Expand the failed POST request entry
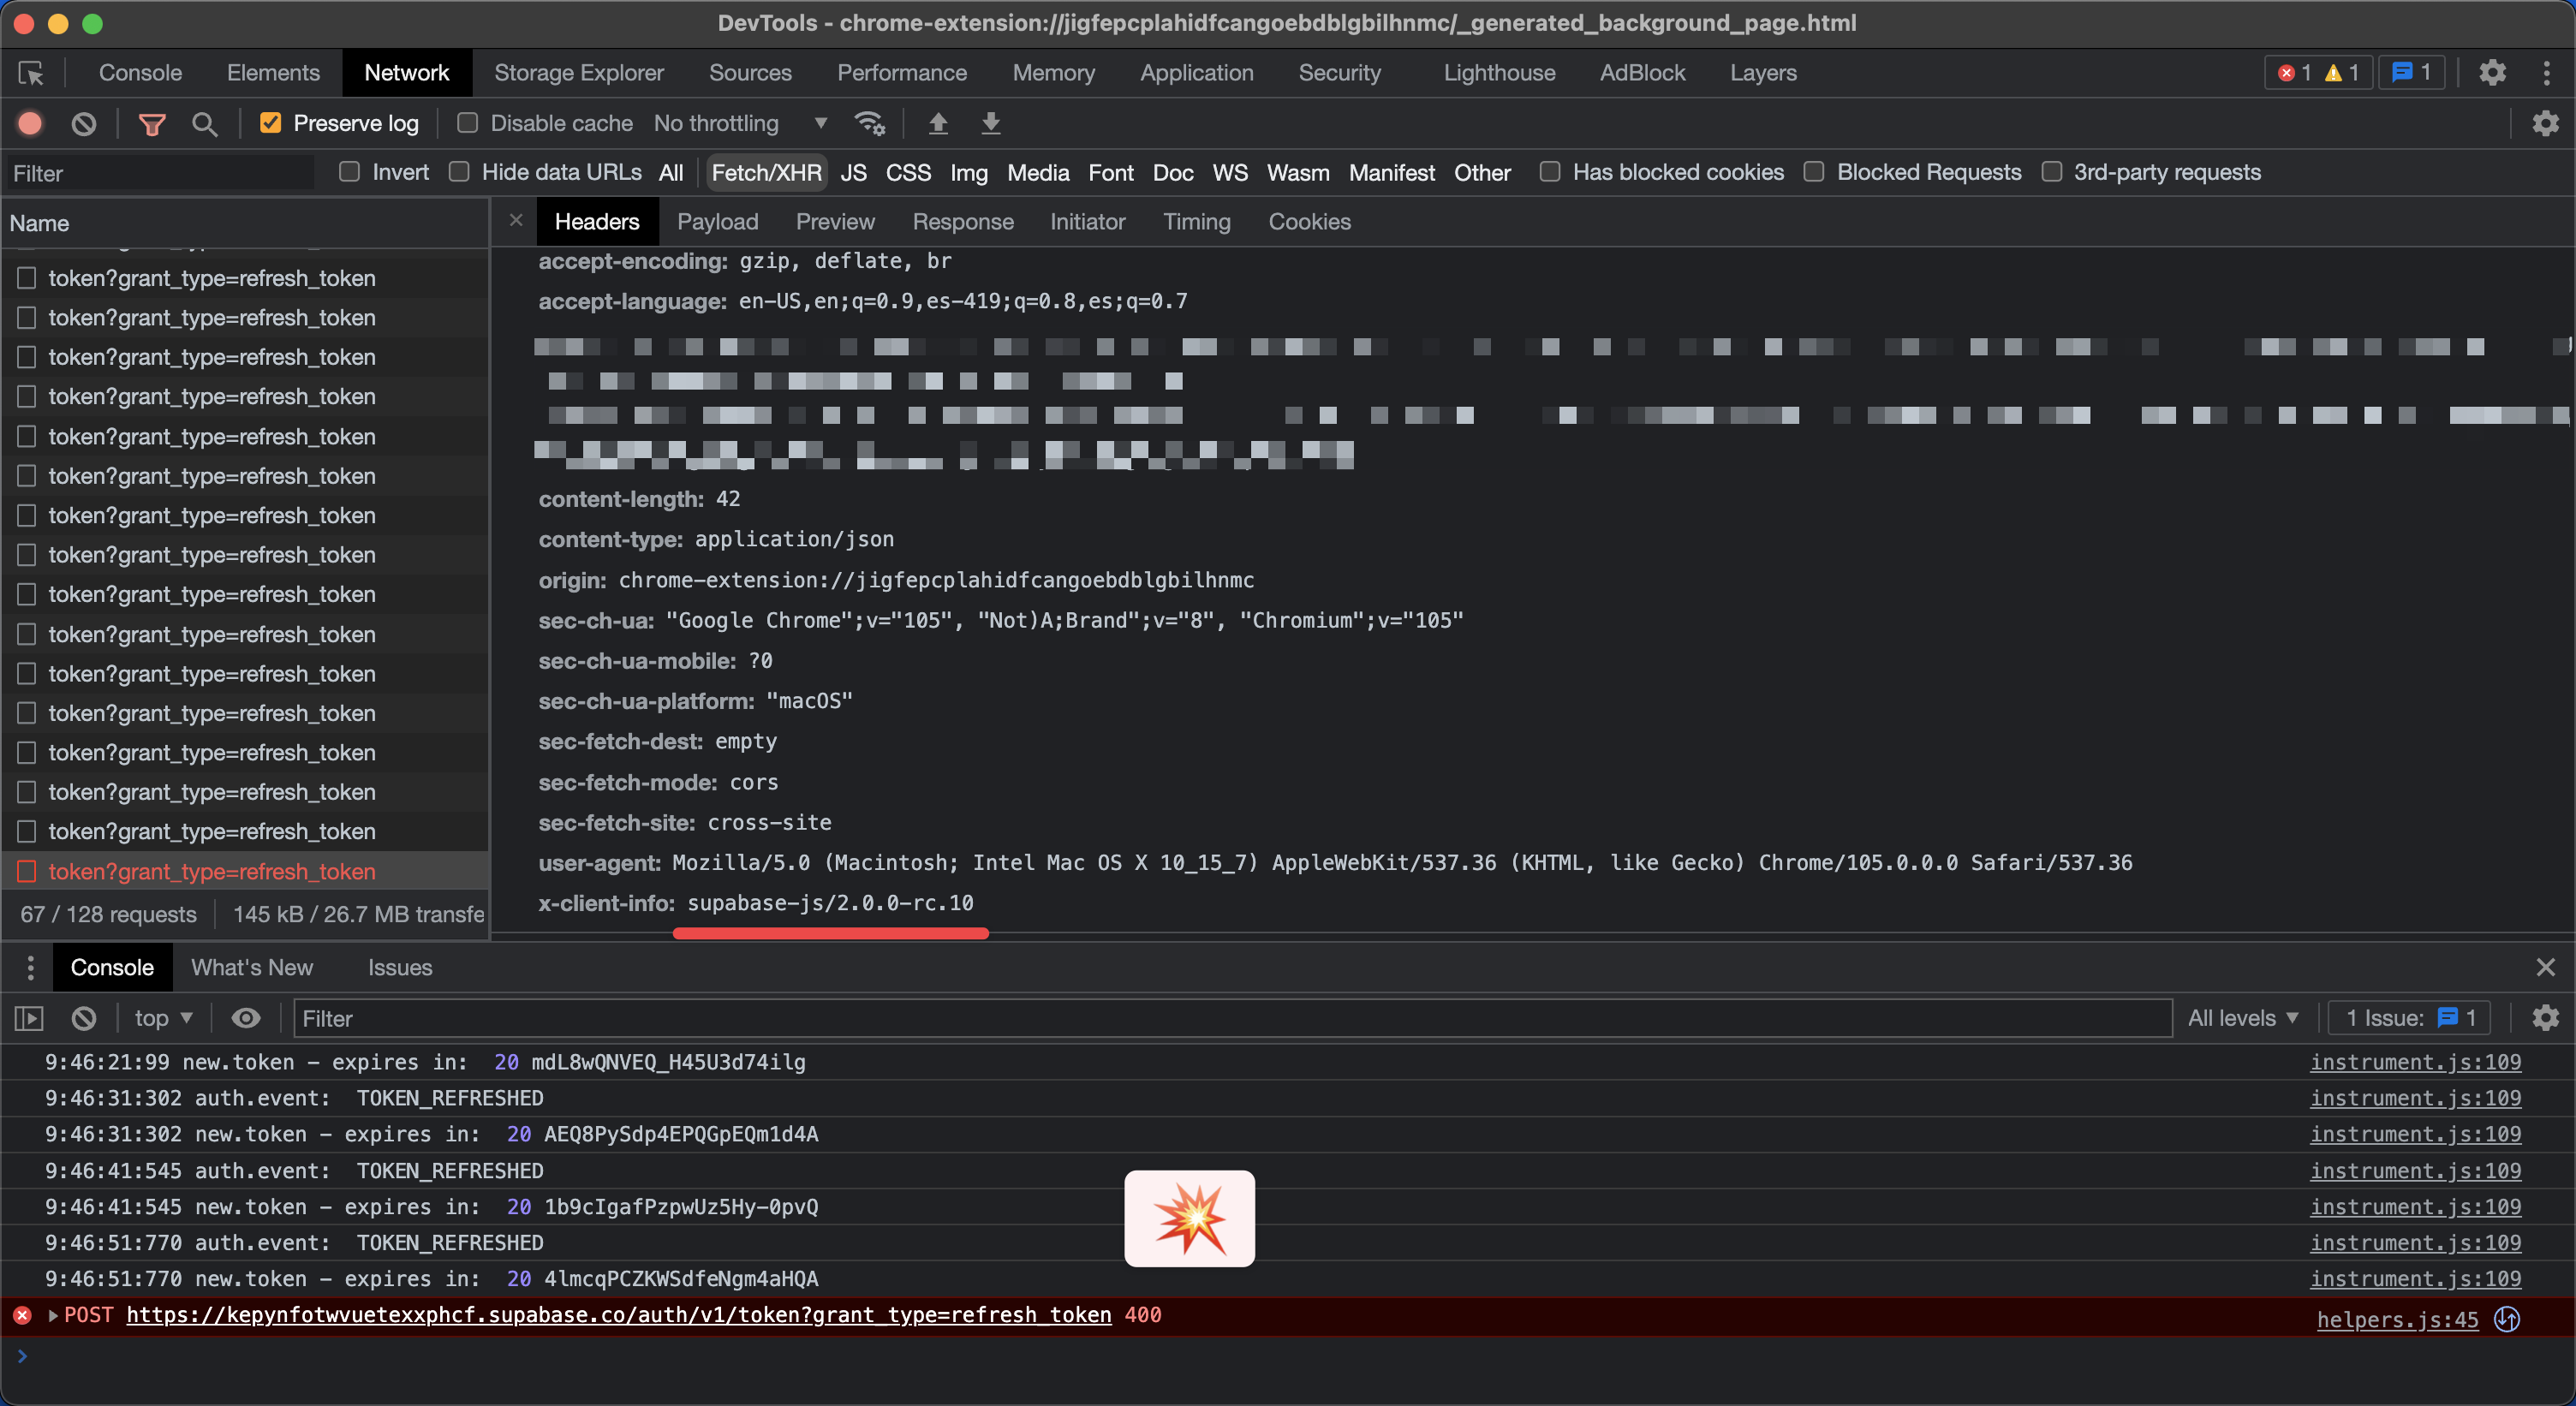This screenshot has height=1406, width=2576. coord(53,1315)
